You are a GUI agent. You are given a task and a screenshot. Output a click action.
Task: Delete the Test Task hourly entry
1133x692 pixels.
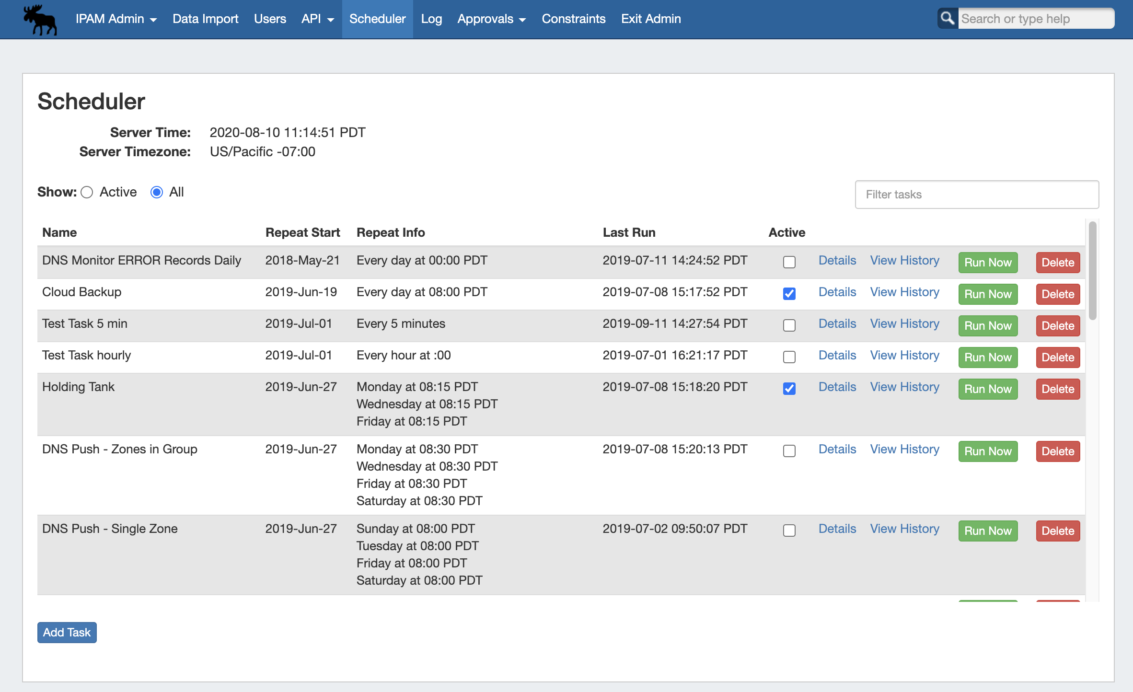click(x=1057, y=358)
